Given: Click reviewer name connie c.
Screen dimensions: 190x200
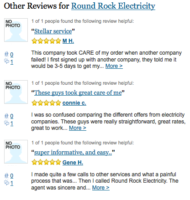Looking at the screenshot, I should click(x=74, y=103).
